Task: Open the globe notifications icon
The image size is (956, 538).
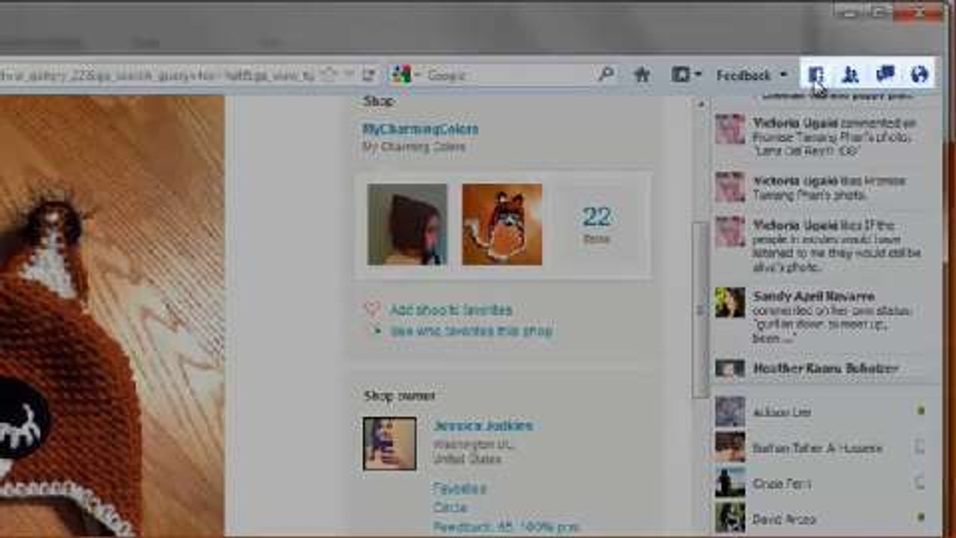Action: (x=919, y=74)
